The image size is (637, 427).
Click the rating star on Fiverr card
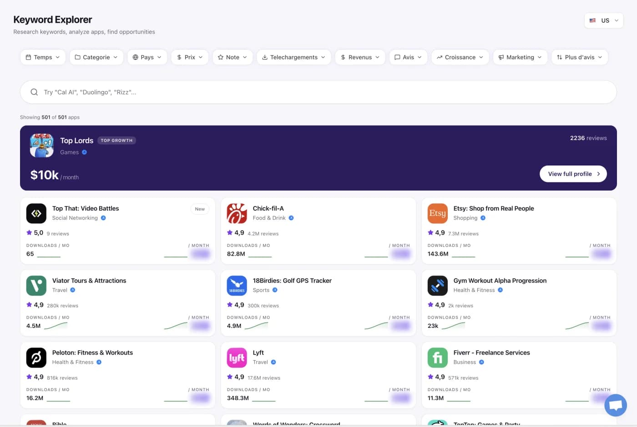(430, 377)
